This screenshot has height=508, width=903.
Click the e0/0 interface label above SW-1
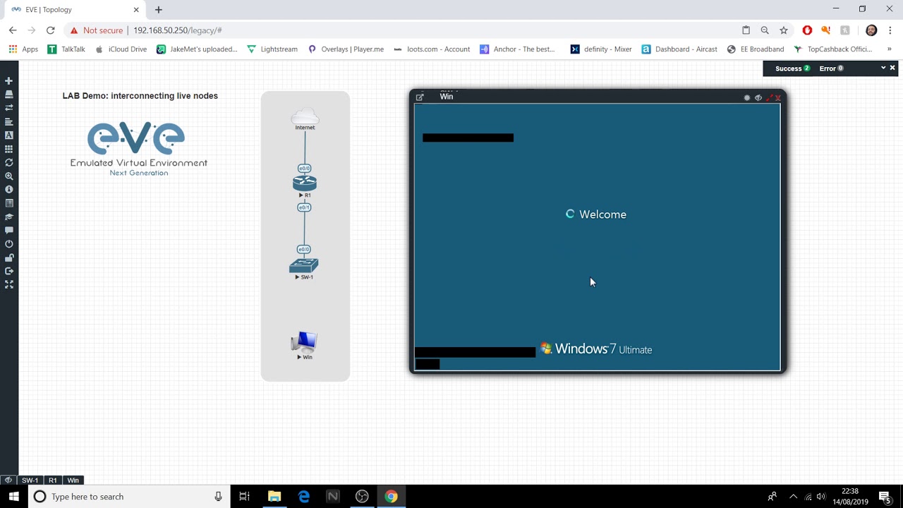click(304, 249)
